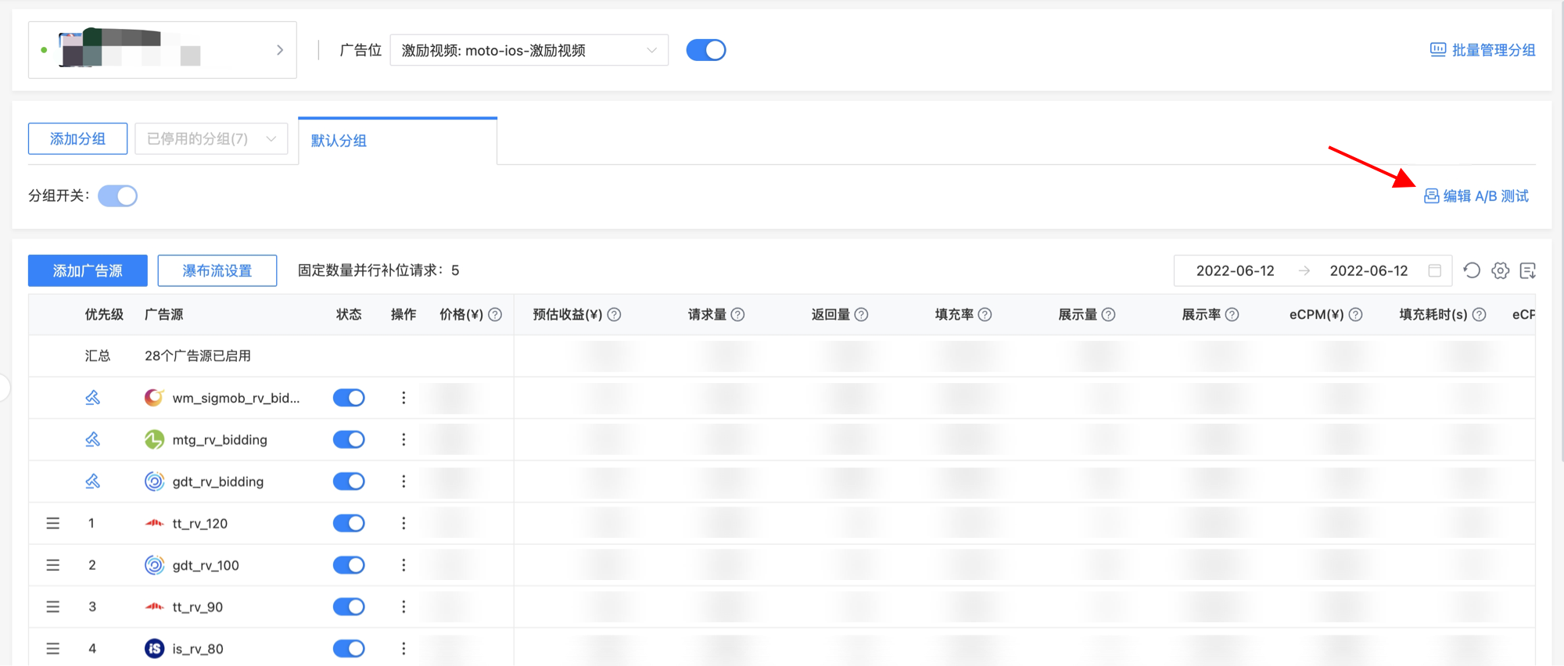
Task: Click the export report icon
Action: click(x=1528, y=270)
